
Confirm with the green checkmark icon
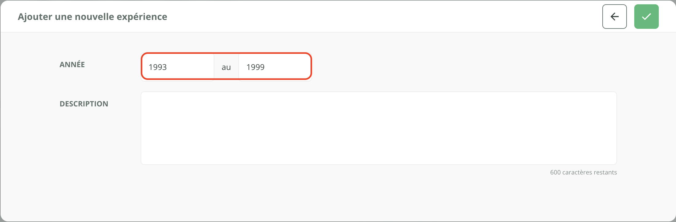(646, 17)
